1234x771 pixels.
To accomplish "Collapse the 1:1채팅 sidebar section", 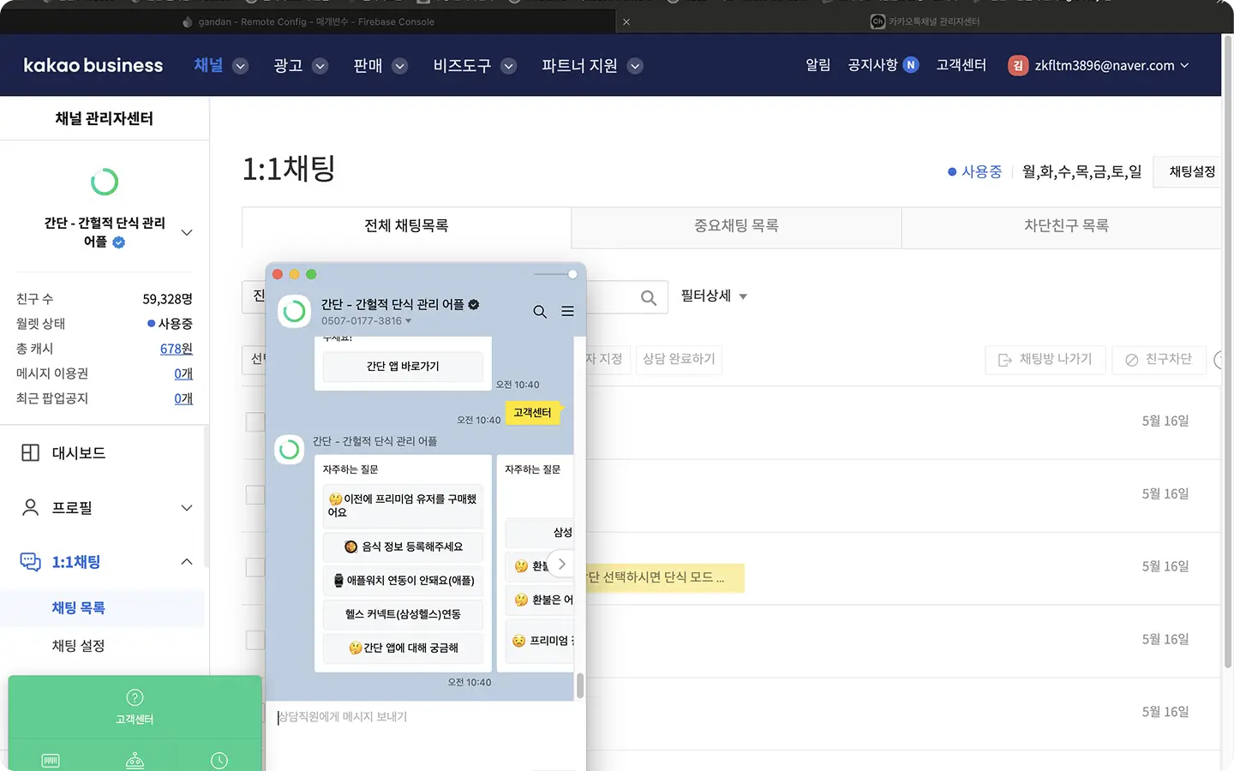I will [187, 562].
